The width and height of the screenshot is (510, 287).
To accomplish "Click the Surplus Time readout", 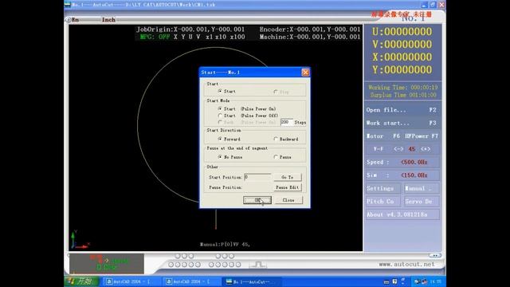I will [403, 95].
